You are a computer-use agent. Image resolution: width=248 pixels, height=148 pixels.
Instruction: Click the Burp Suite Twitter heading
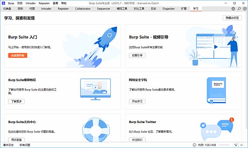(143, 122)
